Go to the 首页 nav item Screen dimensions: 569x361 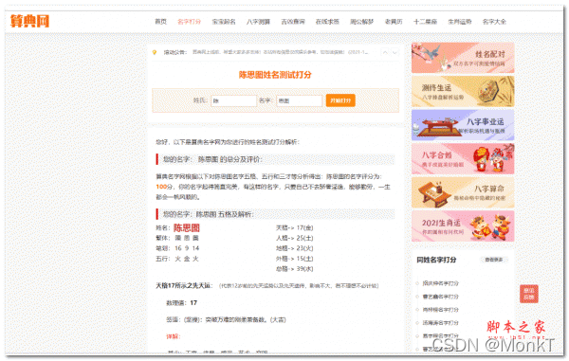coord(161,22)
